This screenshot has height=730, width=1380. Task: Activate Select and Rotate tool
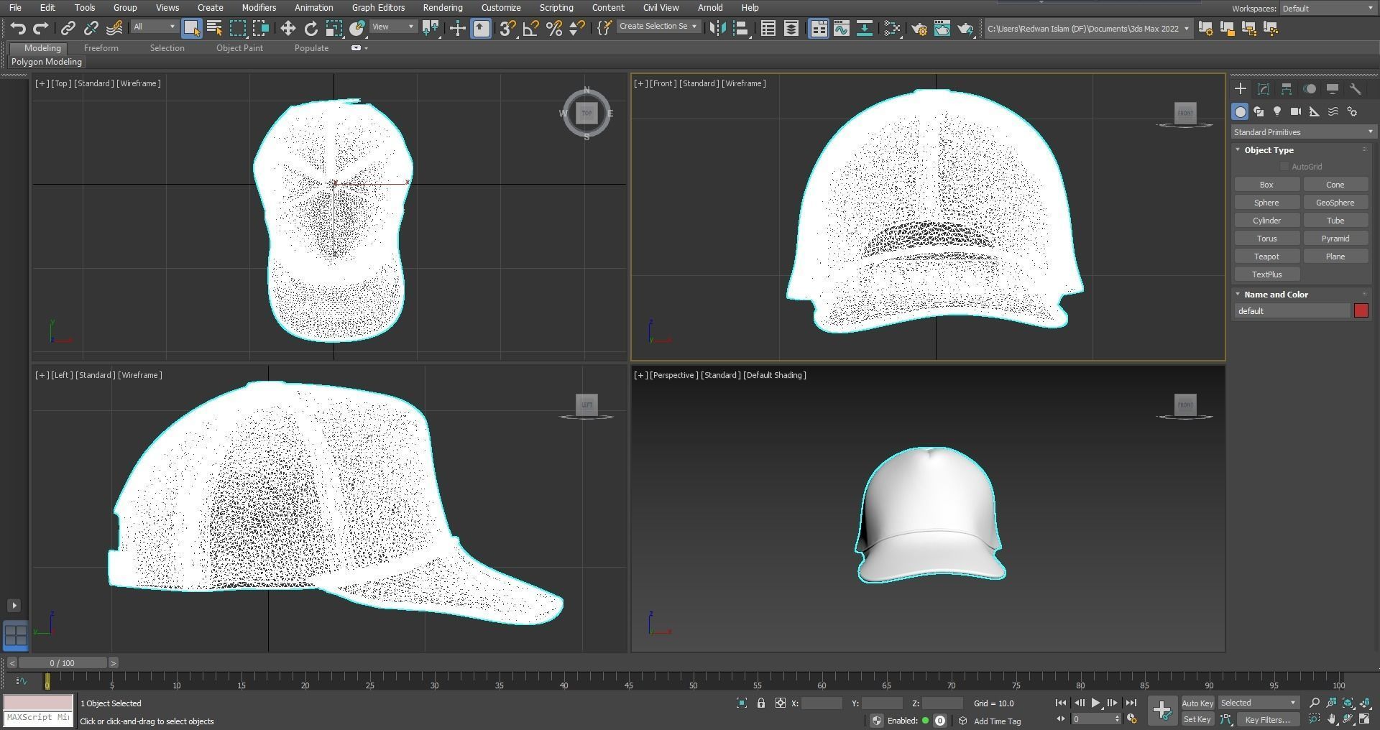(x=310, y=28)
